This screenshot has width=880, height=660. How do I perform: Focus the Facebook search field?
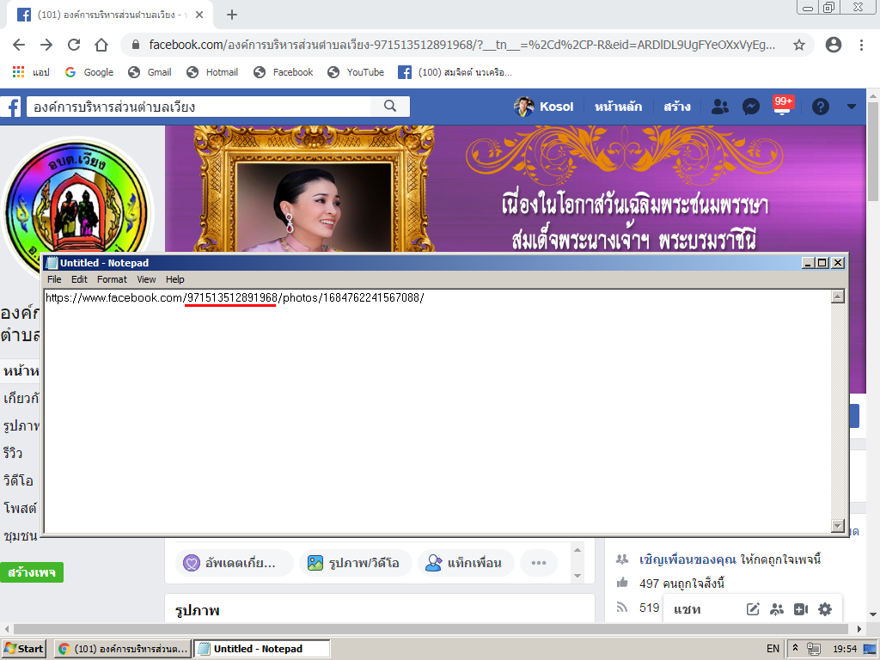(199, 107)
